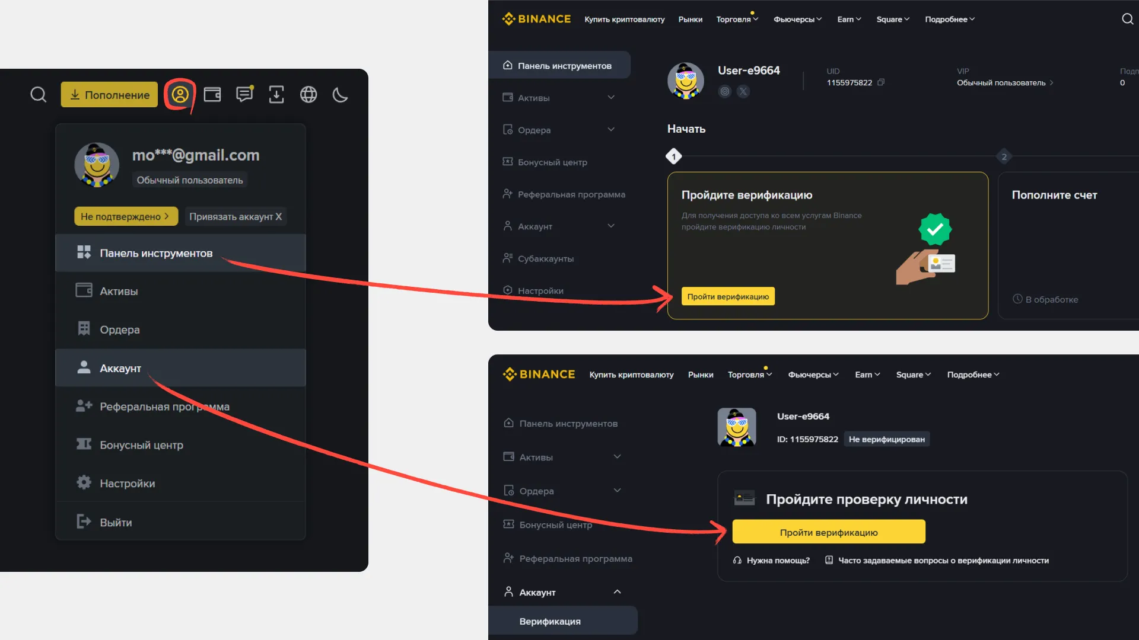Click the search magnifier in left panel
Image resolution: width=1139 pixels, height=640 pixels.
pyautogui.click(x=39, y=94)
